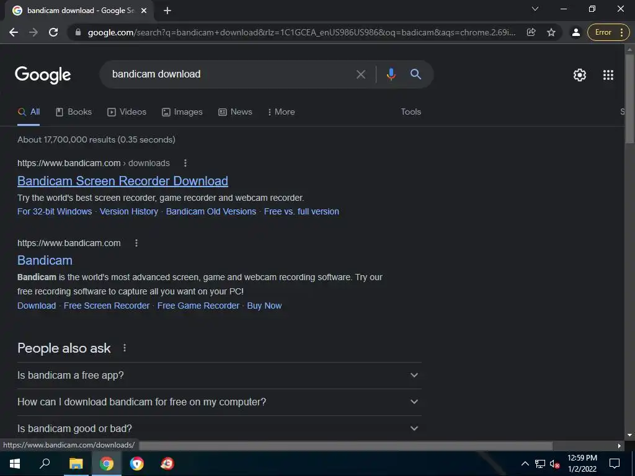The width and height of the screenshot is (635, 476).
Task: Open Google quick settings gear
Action: click(580, 75)
